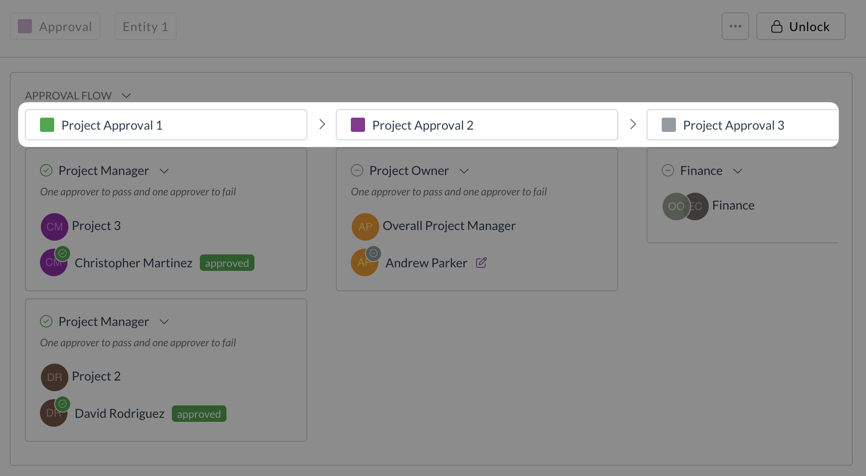The width and height of the screenshot is (866, 476).
Task: Click arrow between Project Approval 2 and 3
Action: tap(633, 124)
